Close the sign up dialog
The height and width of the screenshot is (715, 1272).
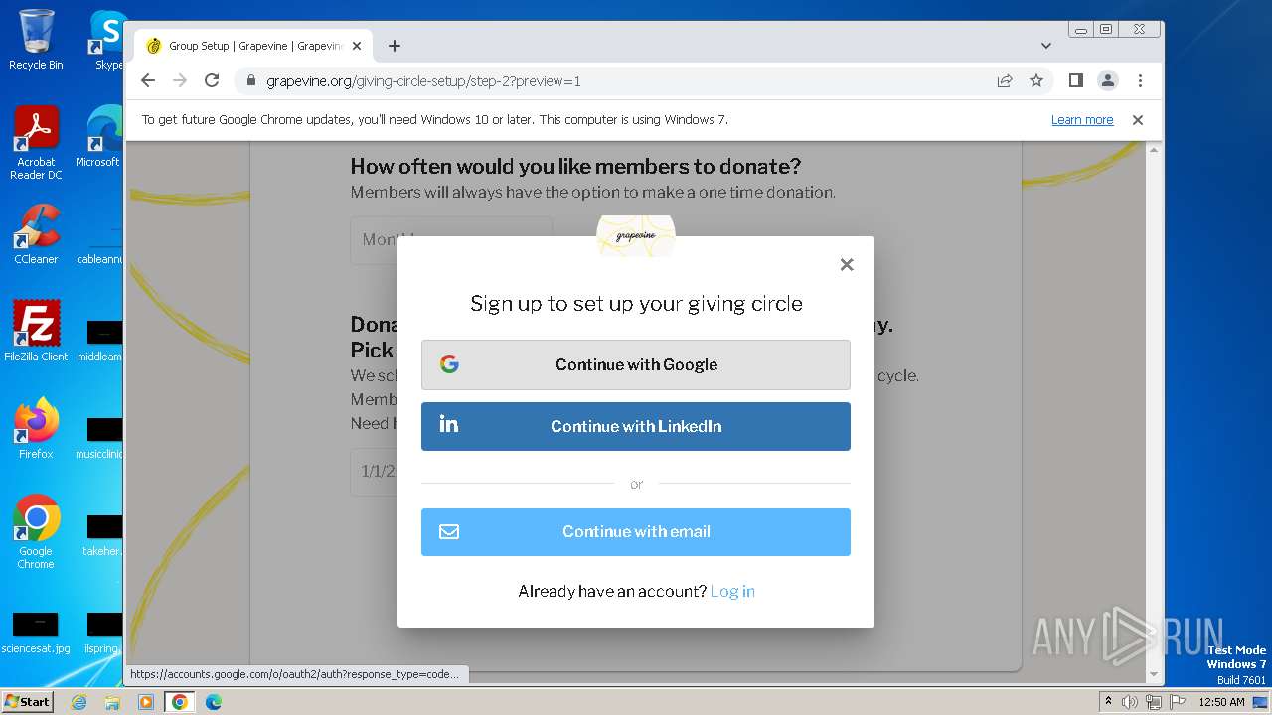(847, 264)
